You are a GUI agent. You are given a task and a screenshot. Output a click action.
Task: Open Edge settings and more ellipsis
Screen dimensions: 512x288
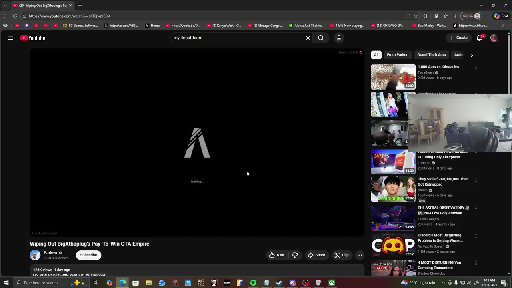pos(486,16)
